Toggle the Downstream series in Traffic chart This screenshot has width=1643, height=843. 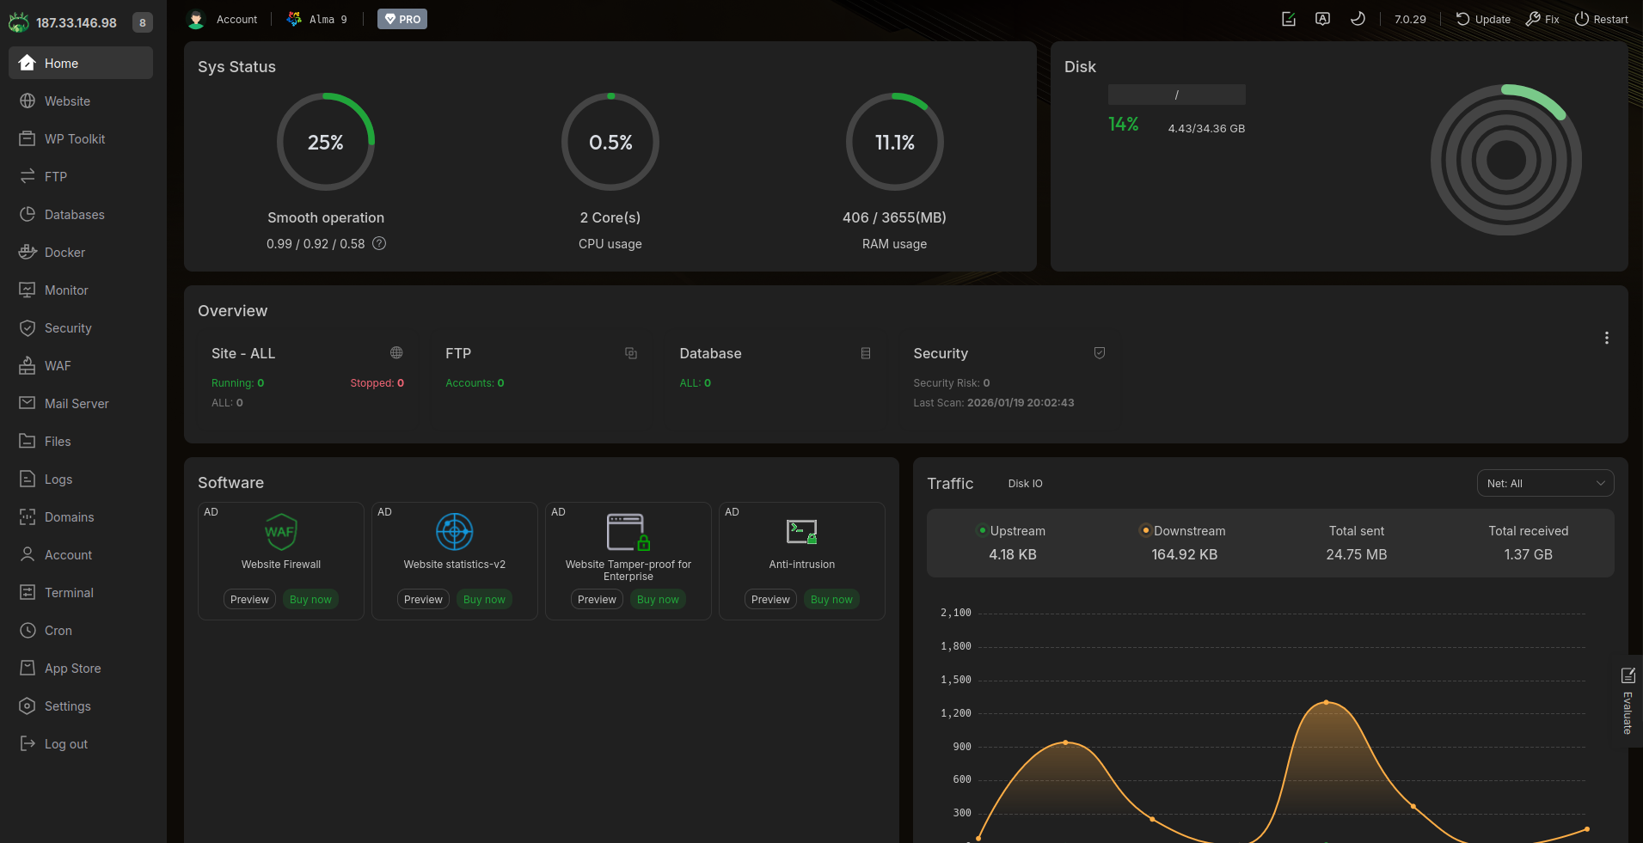[x=1183, y=531]
